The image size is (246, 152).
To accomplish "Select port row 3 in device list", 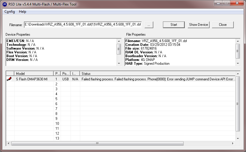I will [x=120, y=89].
